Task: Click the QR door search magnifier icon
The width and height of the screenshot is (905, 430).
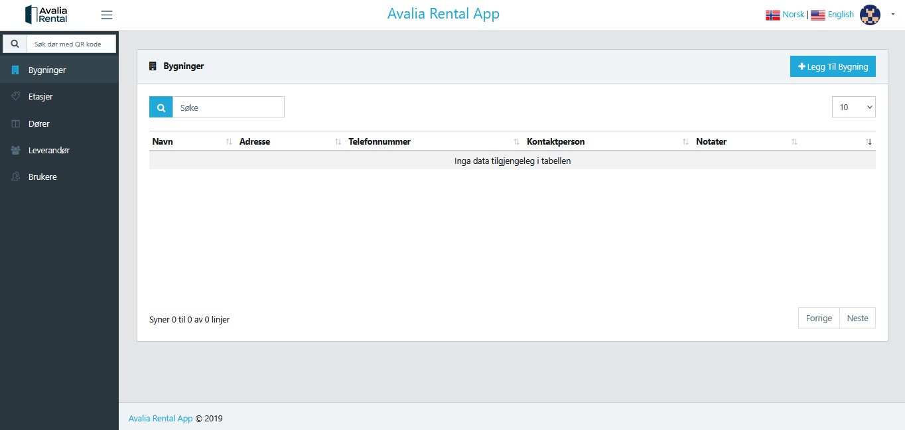Action: pos(15,44)
